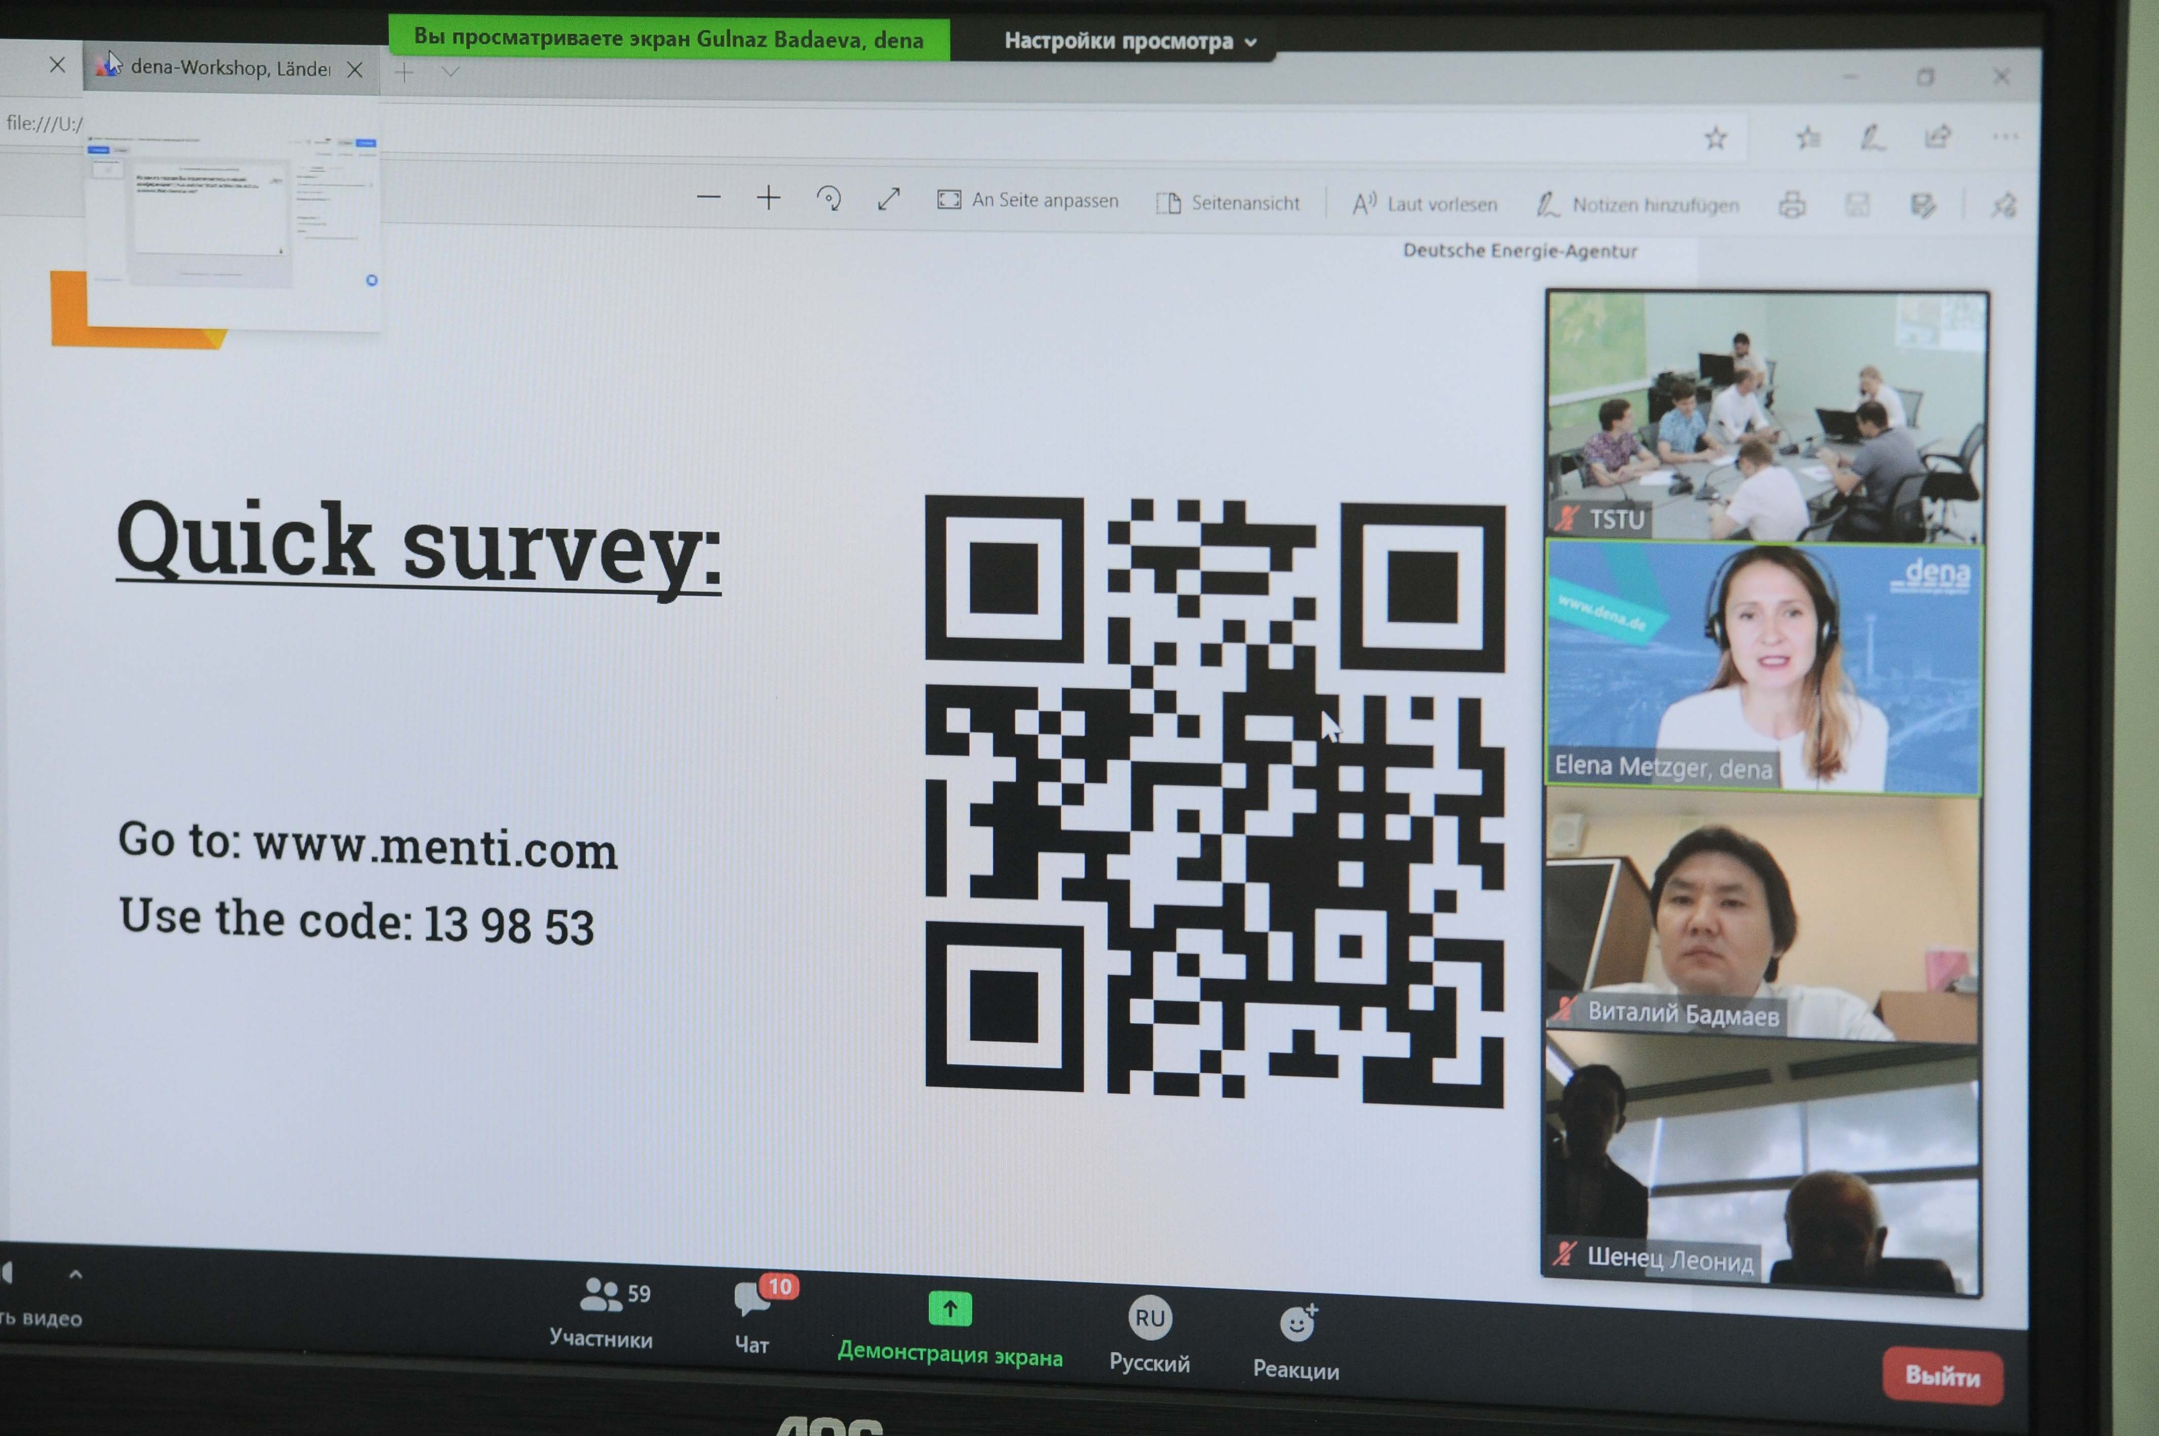
Task: Click Русский interpretation language button
Action: (x=1150, y=1334)
